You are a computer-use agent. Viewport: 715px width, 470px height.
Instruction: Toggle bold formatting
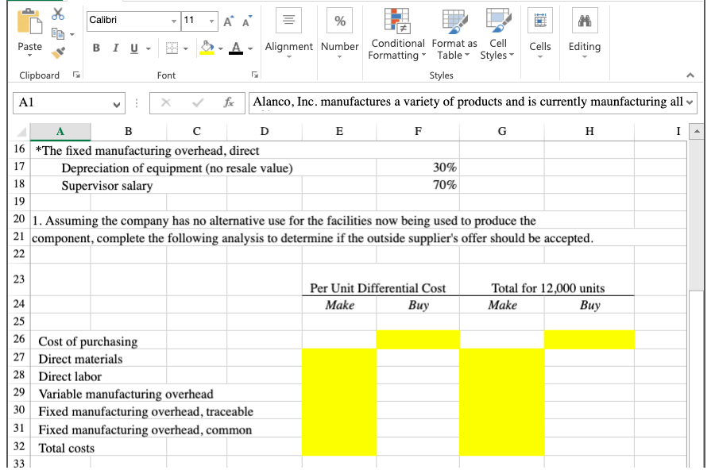pyautogui.click(x=96, y=48)
